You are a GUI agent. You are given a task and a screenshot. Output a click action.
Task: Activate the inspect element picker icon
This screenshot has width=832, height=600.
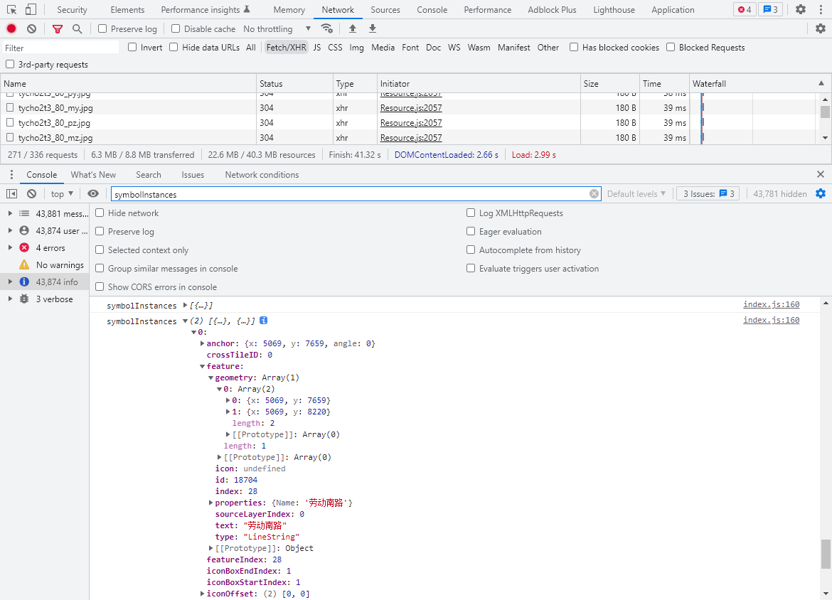pyautogui.click(x=11, y=9)
